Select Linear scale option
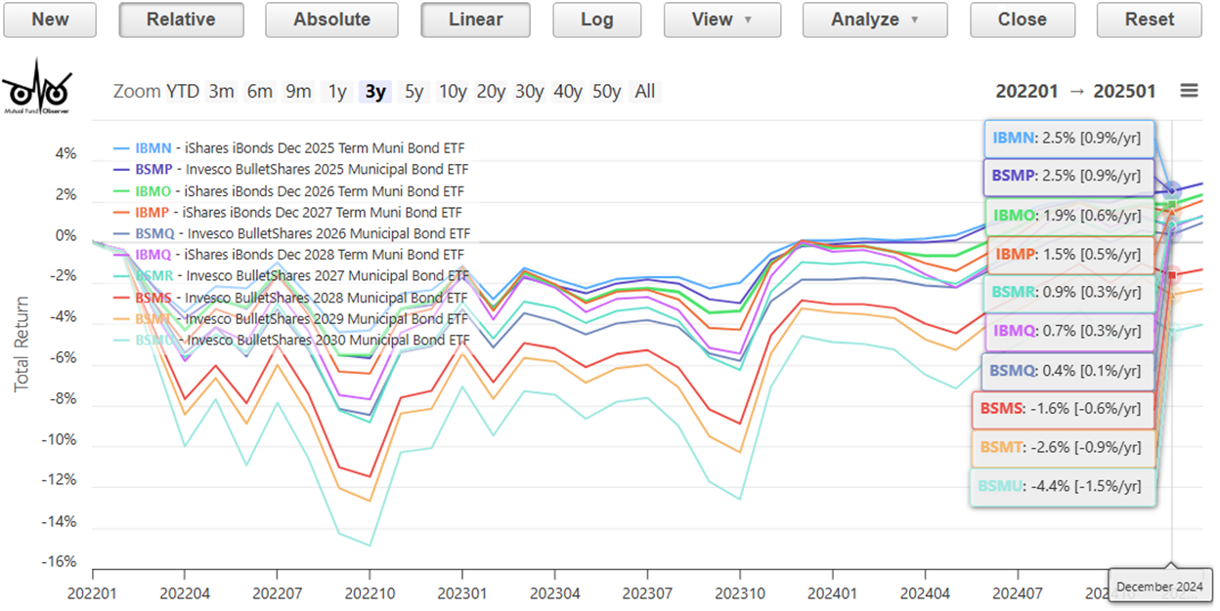Screen dimensions: 1220x611 [475, 20]
